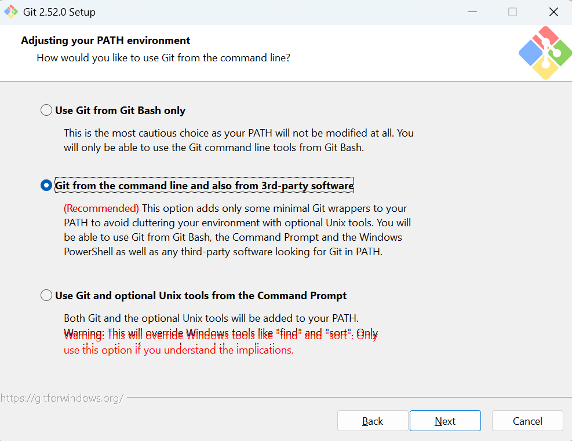572x441 pixels.
Task: Click the Git icon in the title bar
Action: tap(10, 12)
